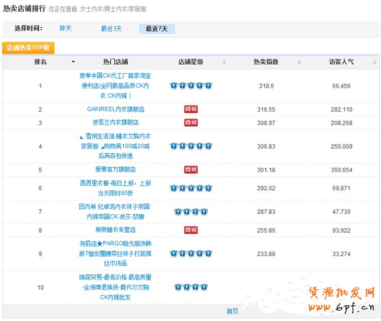This screenshot has height=321, width=381.
Task: Sort the table by 店铺星级 column arrow
Action: click(224, 62)
